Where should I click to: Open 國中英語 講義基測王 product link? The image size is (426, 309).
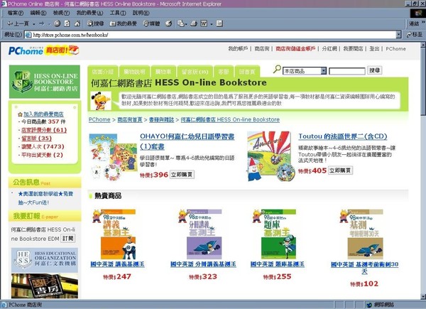pyautogui.click(x=117, y=264)
